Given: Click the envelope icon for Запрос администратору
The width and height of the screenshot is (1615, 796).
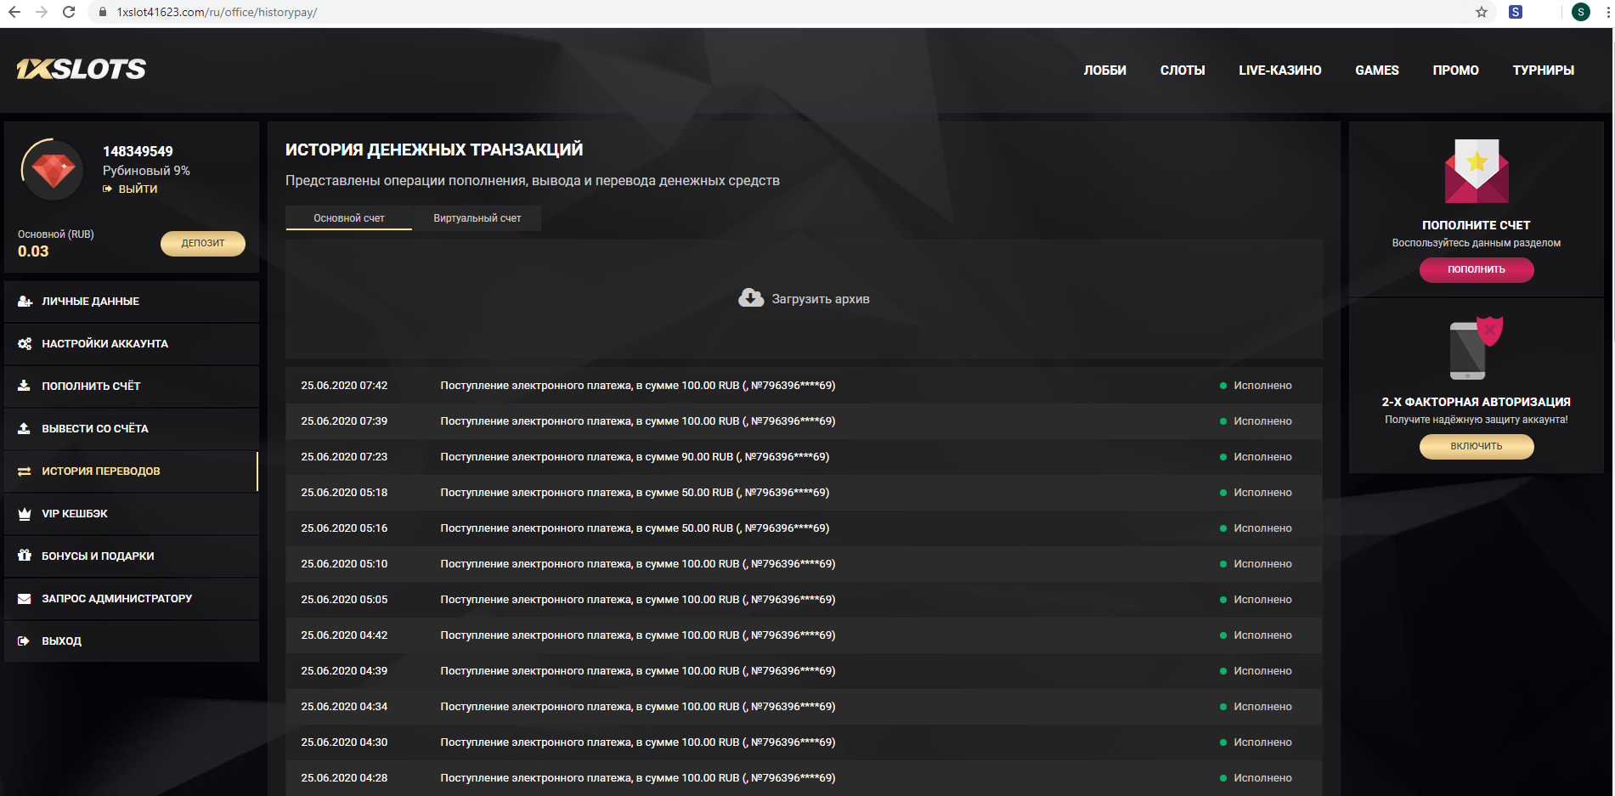Looking at the screenshot, I should click(23, 598).
